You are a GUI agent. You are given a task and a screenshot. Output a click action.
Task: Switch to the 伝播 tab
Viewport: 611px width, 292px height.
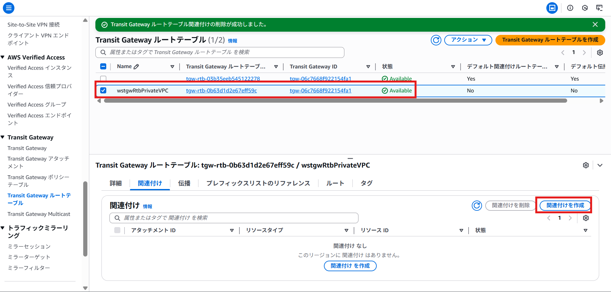coord(184,183)
